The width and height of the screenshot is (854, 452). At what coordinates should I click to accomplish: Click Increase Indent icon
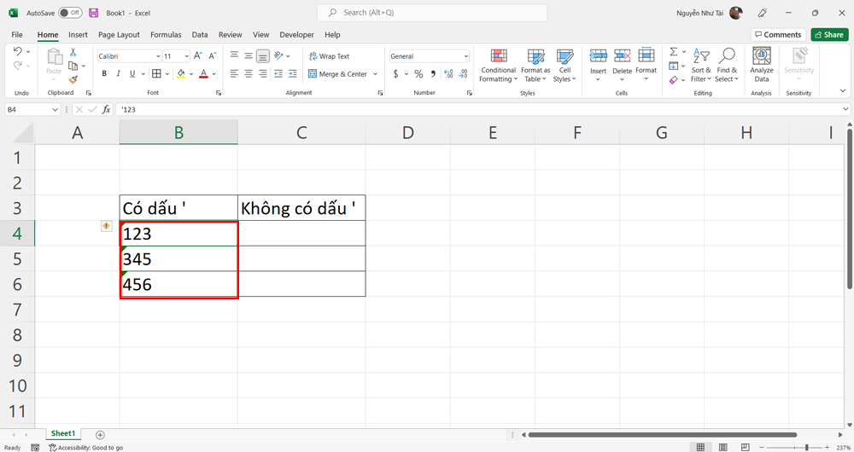click(292, 73)
